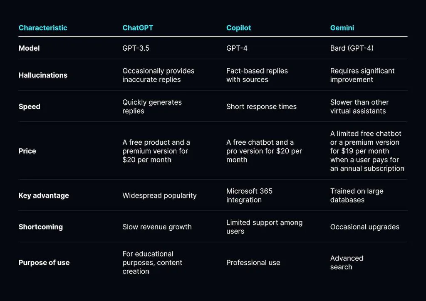This screenshot has height=301, width=426.
Task: Click the Model row label
Action: pyautogui.click(x=29, y=48)
